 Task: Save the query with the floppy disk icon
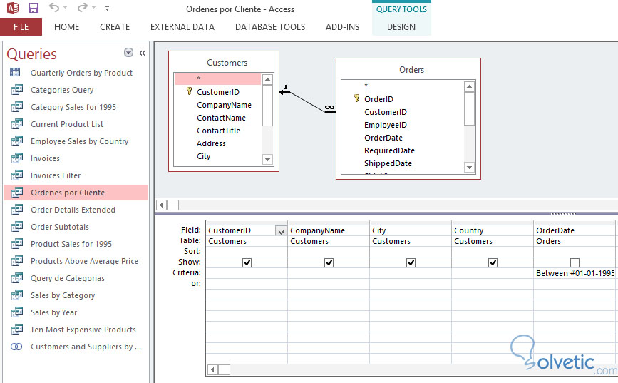[x=34, y=8]
